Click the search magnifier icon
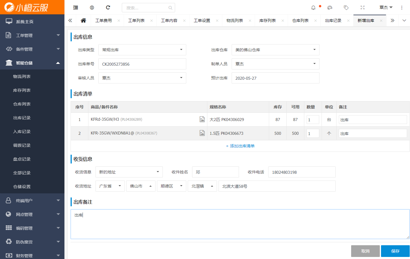This screenshot has width=410, height=259. click(170, 8)
